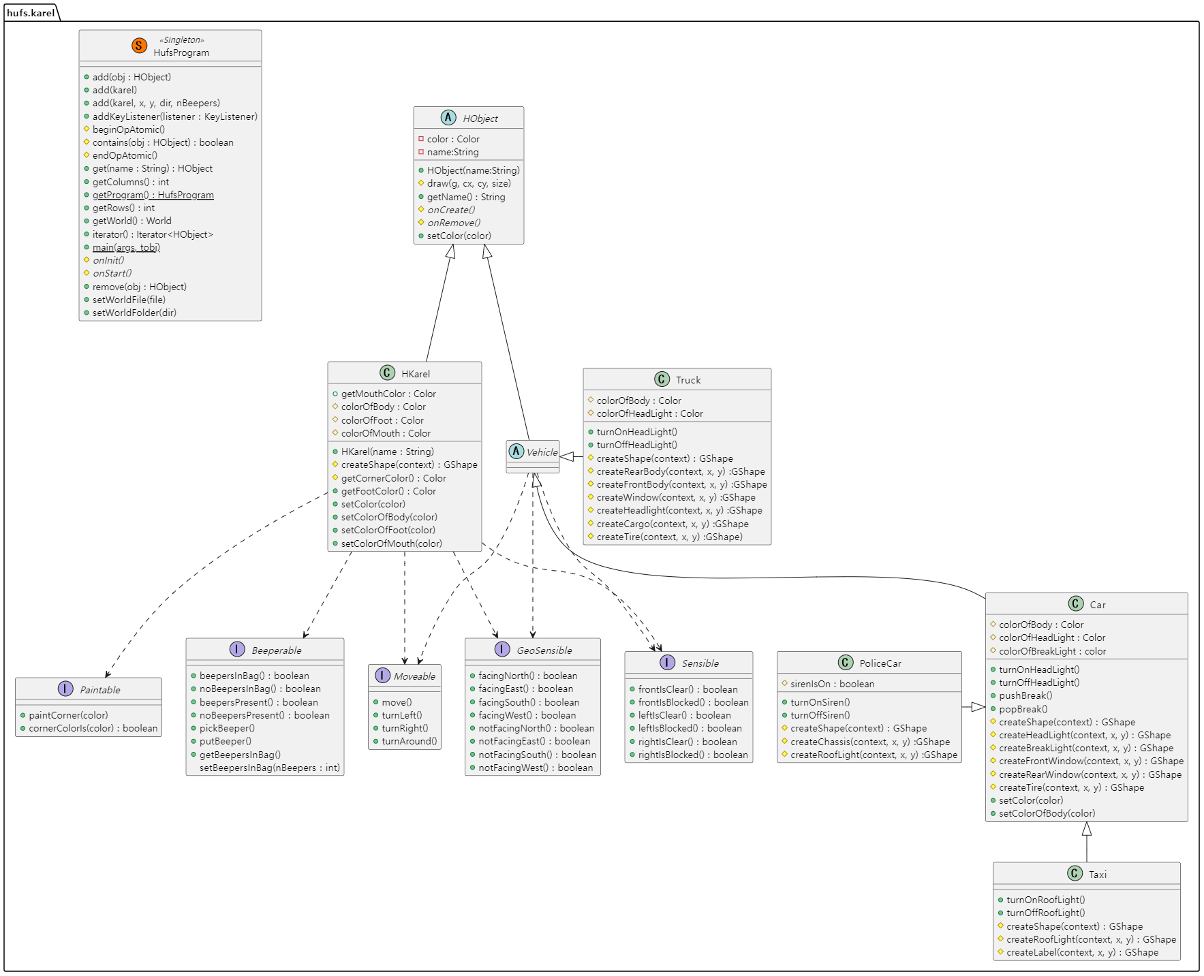Click the interface I icon of Beeperable
Viewport: 1204px width, 976px height.
pyautogui.click(x=237, y=649)
